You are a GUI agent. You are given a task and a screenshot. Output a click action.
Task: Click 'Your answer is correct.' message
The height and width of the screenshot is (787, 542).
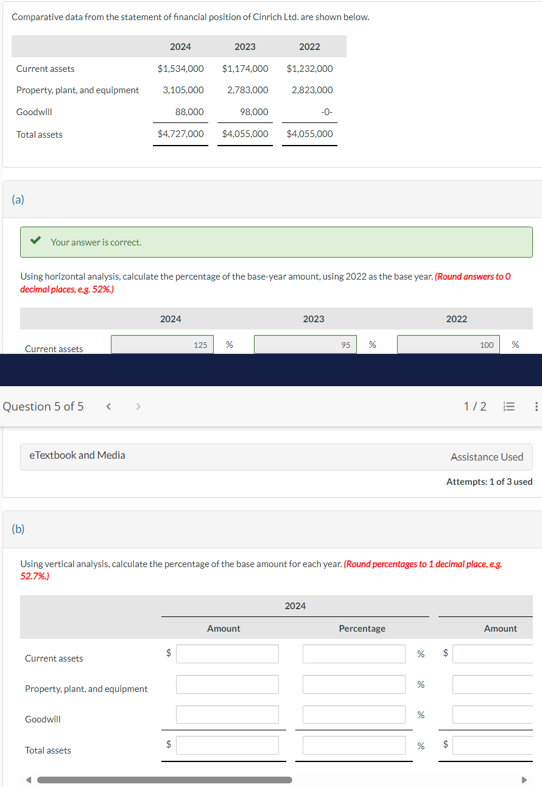96,242
